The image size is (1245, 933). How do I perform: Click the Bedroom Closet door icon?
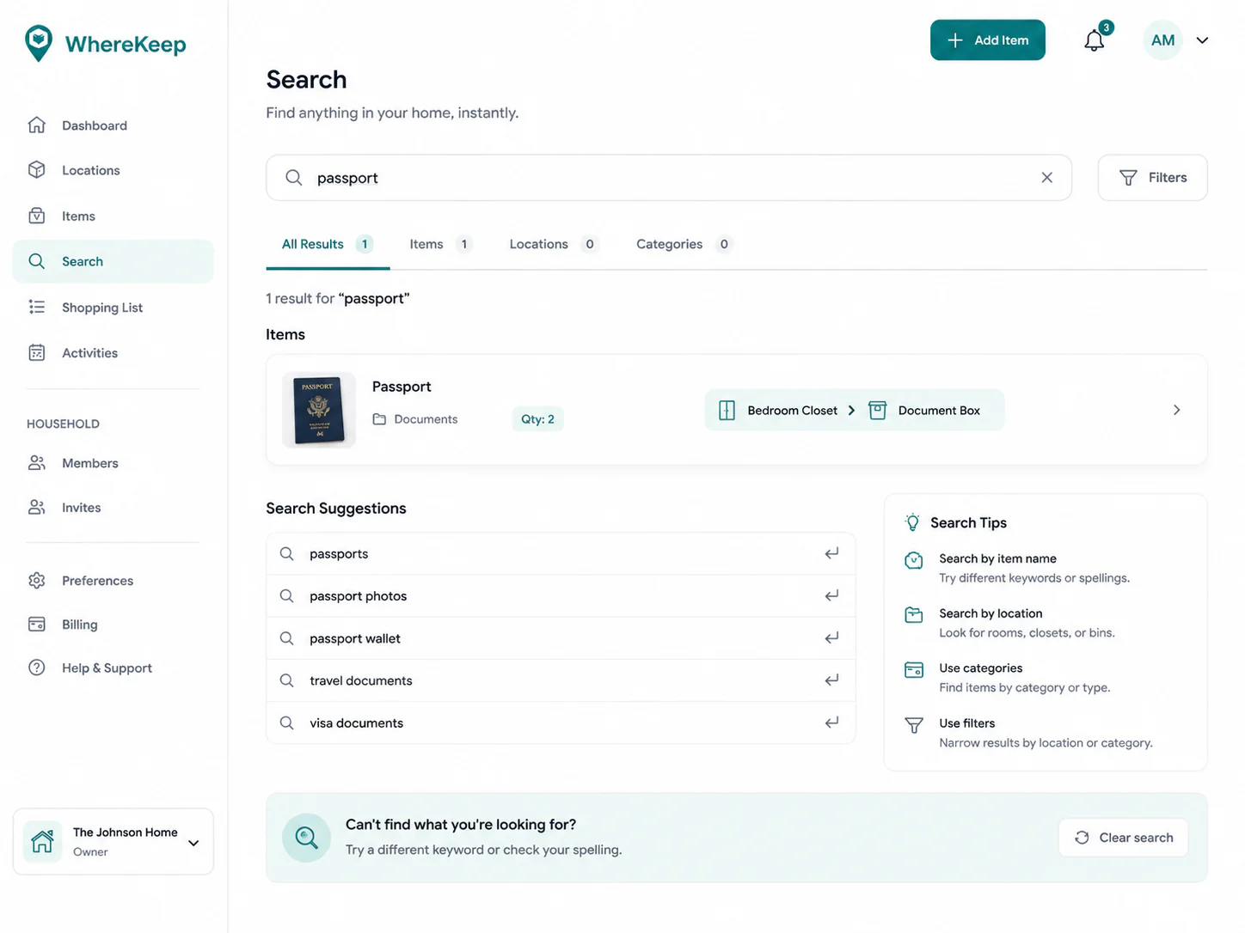(x=727, y=411)
